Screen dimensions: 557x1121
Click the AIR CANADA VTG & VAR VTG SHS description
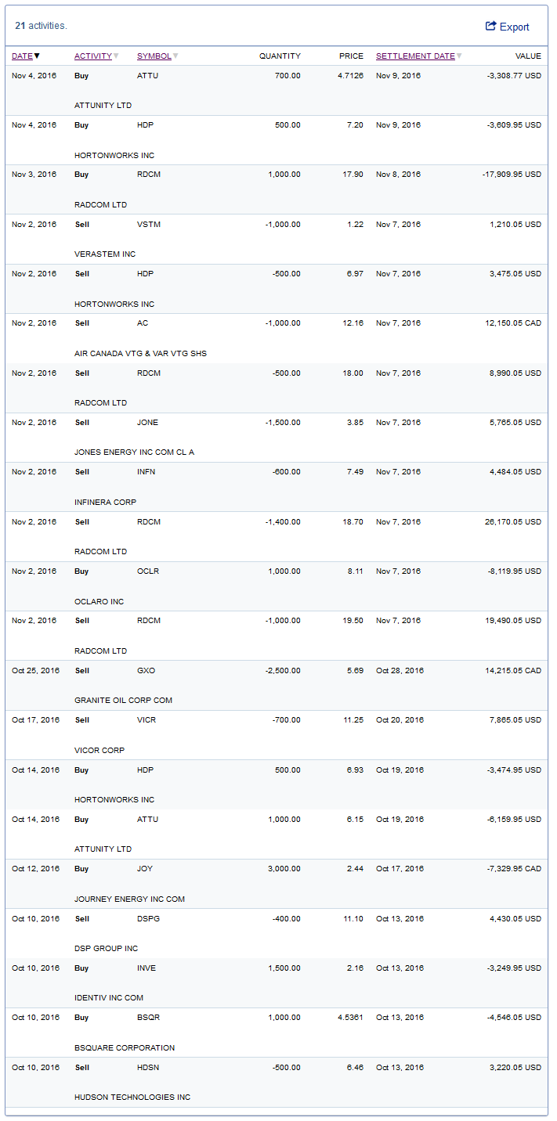(x=140, y=354)
